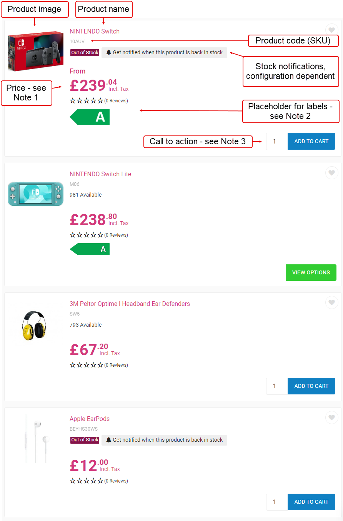Toggle the wishlist heart for Apple EarPods
The image size is (343, 521).
tap(331, 417)
